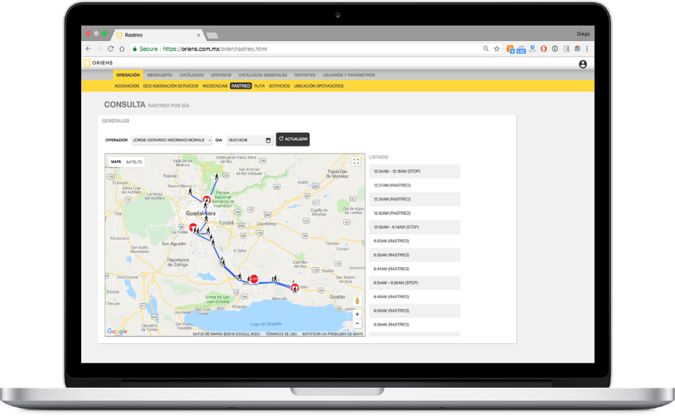
Task: Open the Chrome three-dot menu
Action: (x=586, y=49)
